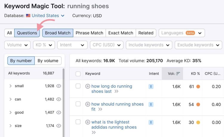The width and height of the screenshot is (224, 137).
Task: Open the United States database dropdown
Action: point(48,15)
